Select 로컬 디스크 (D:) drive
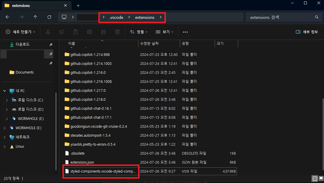The image size is (324, 183). 30,109
